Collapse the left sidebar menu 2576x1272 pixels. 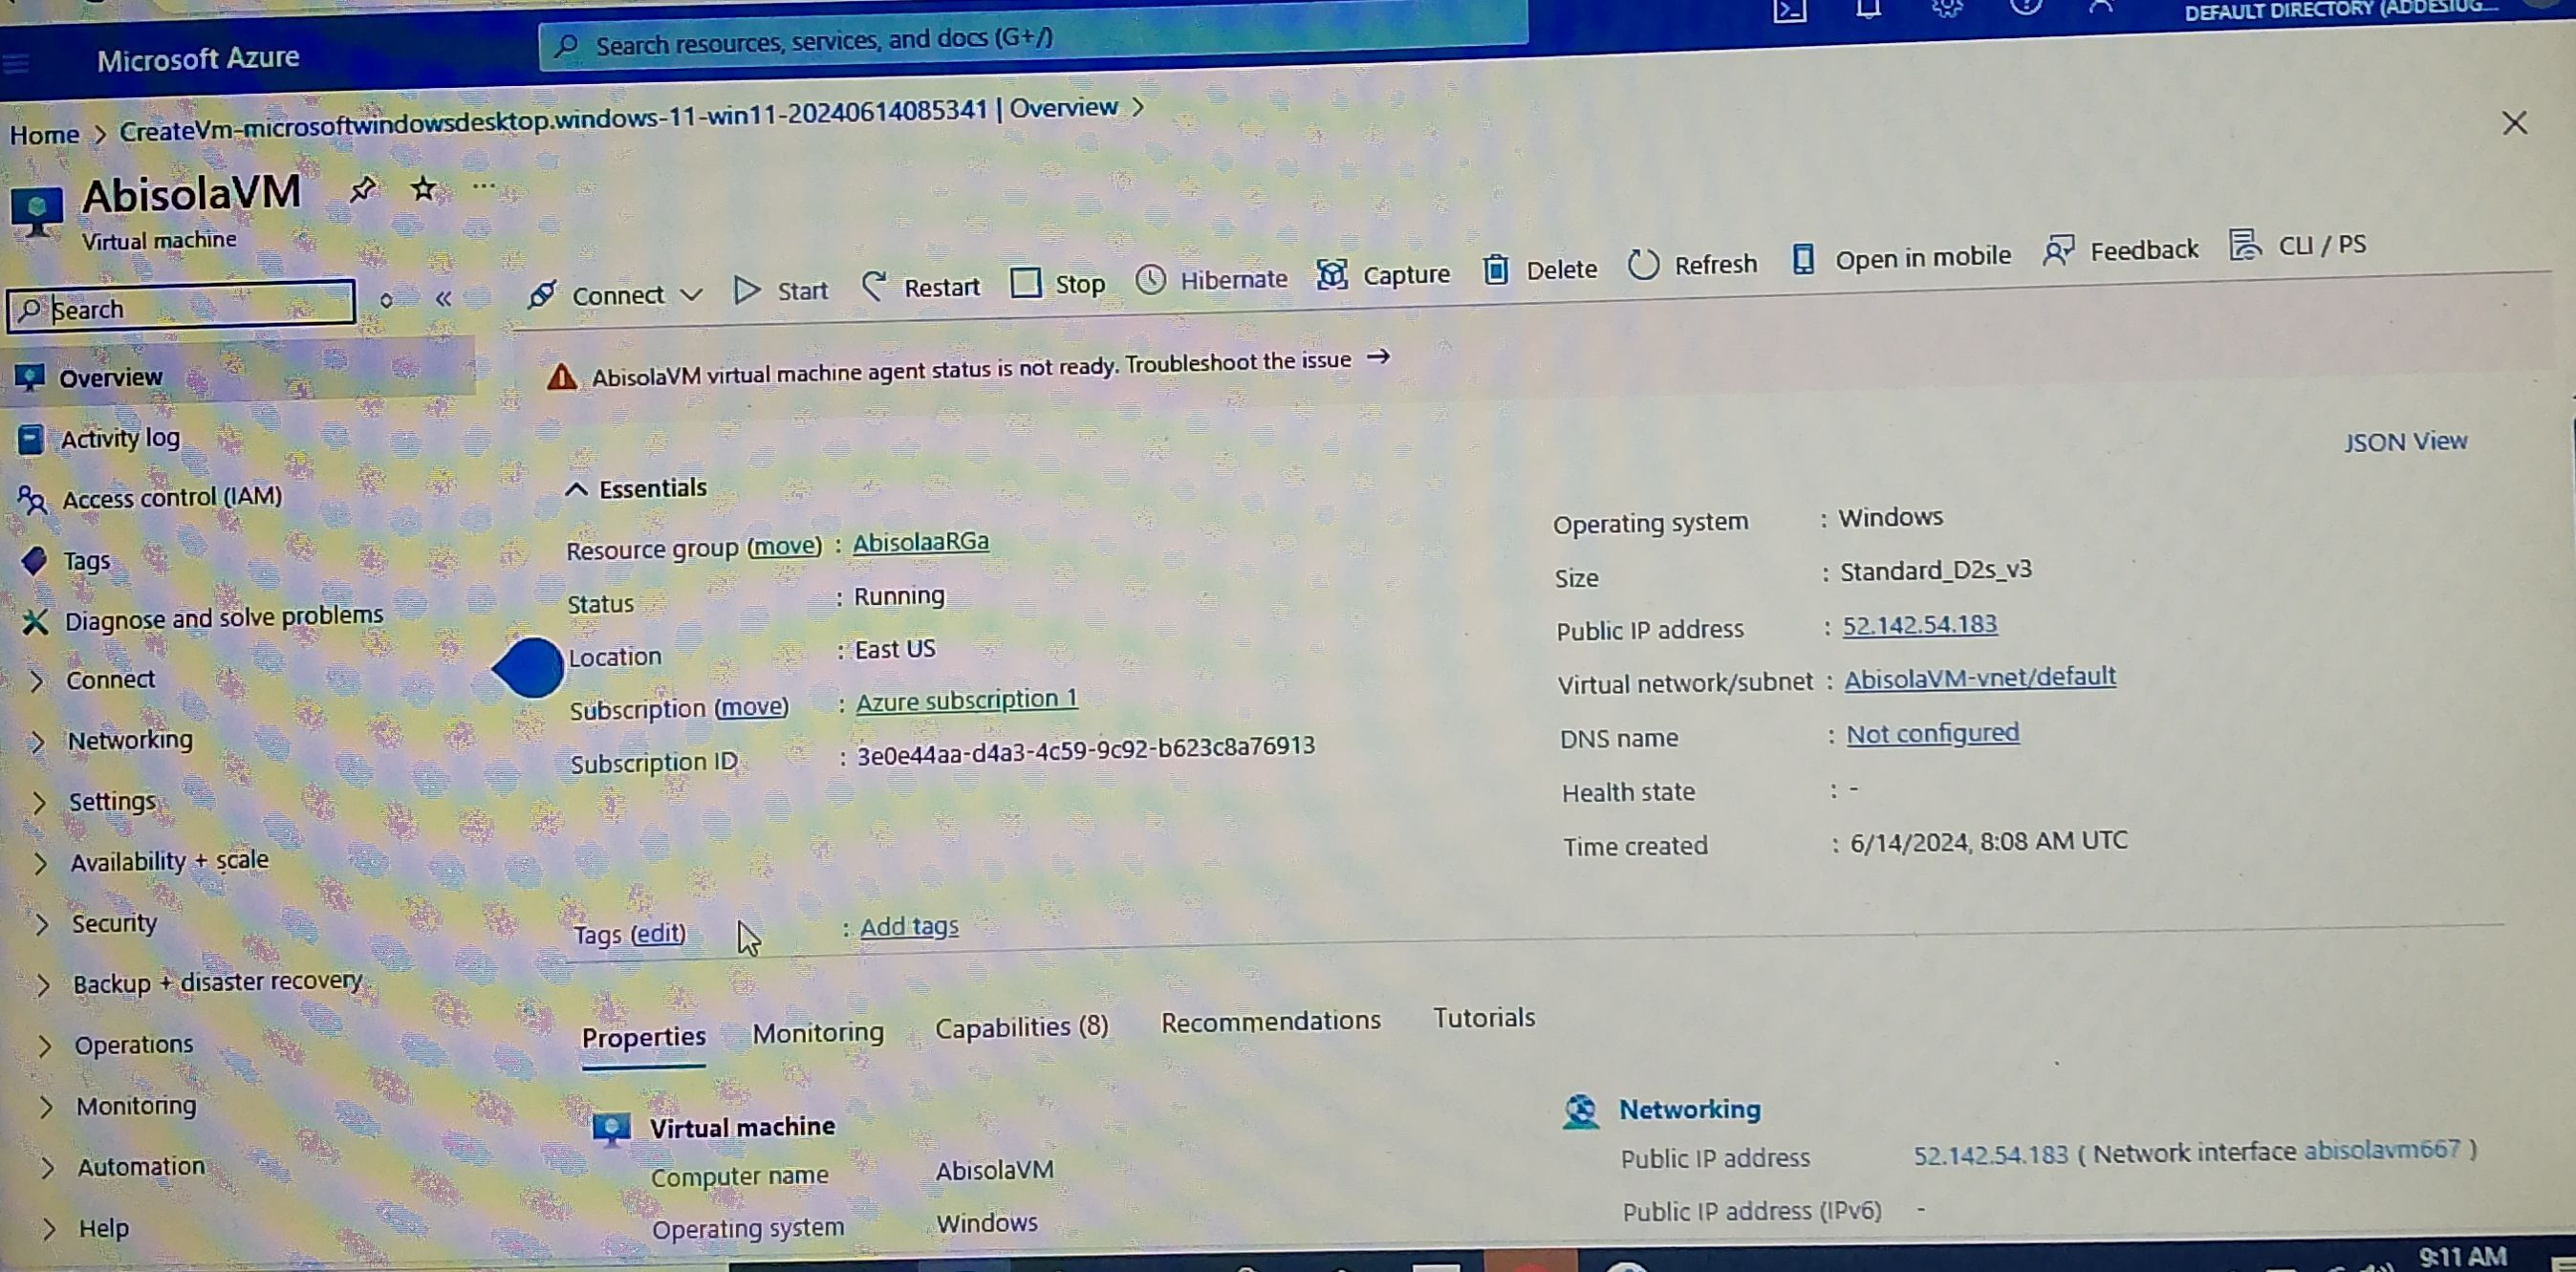(443, 298)
